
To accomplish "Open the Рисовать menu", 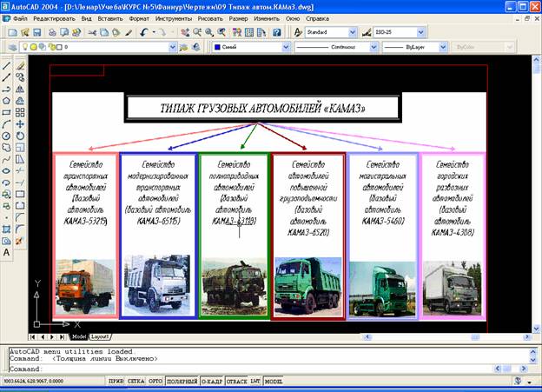I will coord(210,18).
